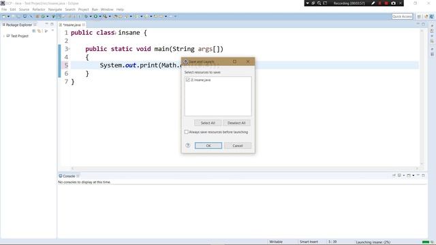Open the Source menu
This screenshot has width=436, height=245.
tap(24, 10)
